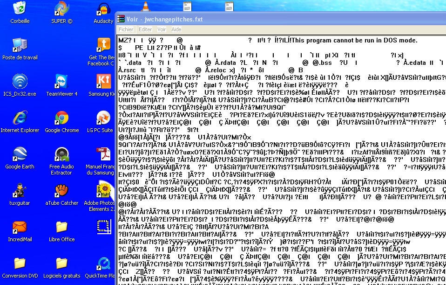Click the Voir window title bar
The image size is (446, 285).
[279, 19]
